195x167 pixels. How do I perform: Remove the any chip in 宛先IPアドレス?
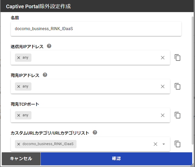click(19, 87)
